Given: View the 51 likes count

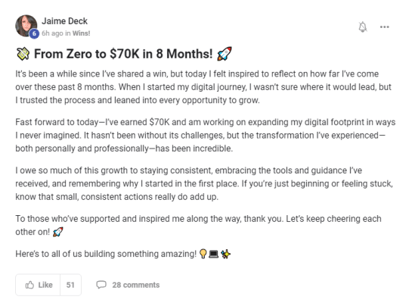Looking at the screenshot, I should 70,285.
